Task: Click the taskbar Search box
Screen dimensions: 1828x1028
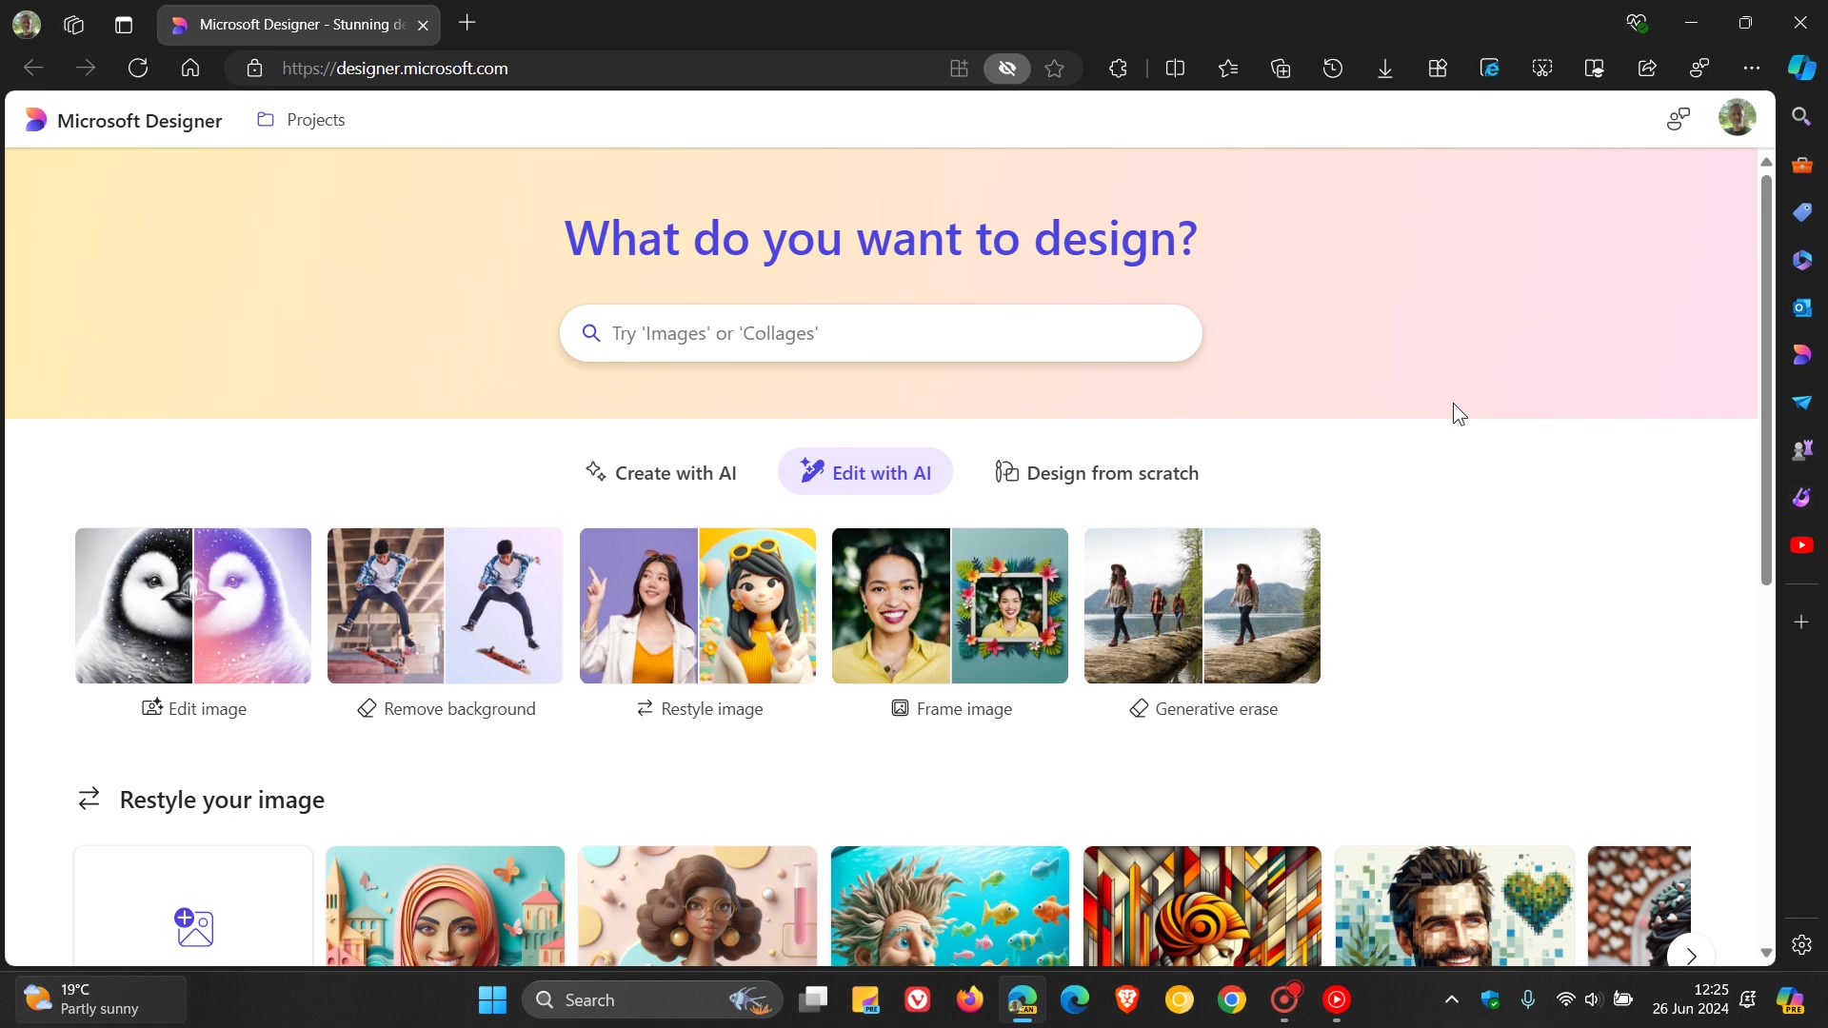Action: pos(653,999)
